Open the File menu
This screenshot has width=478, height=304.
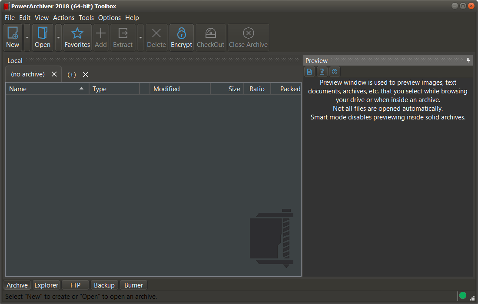pos(10,18)
